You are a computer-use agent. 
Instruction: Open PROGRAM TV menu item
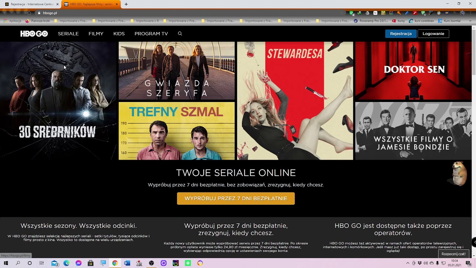[x=151, y=33]
